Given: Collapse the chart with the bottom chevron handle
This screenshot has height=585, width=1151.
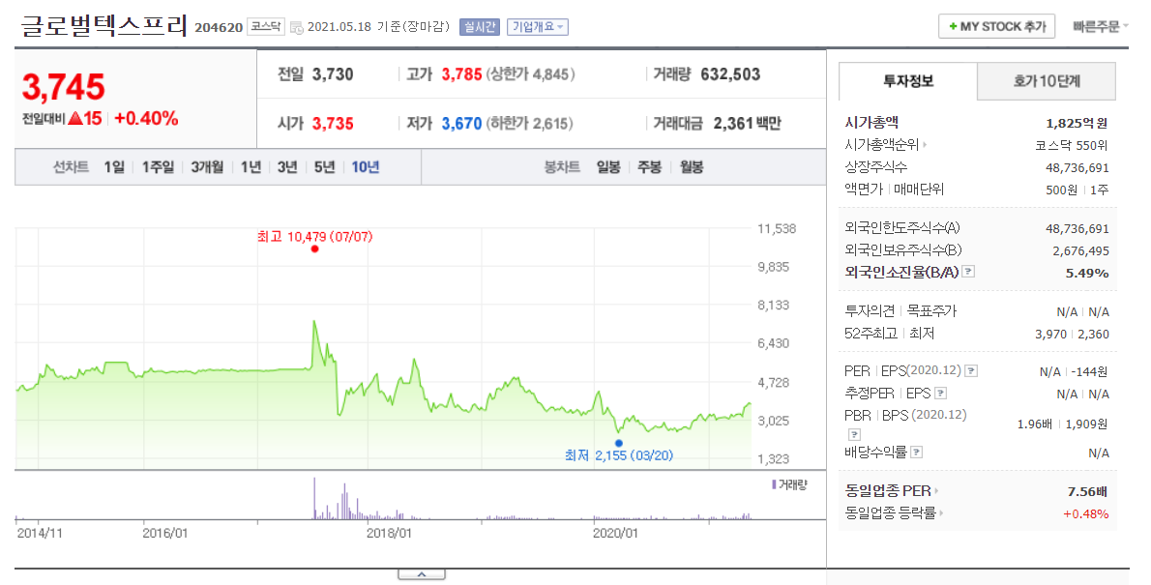Looking at the screenshot, I should (422, 574).
